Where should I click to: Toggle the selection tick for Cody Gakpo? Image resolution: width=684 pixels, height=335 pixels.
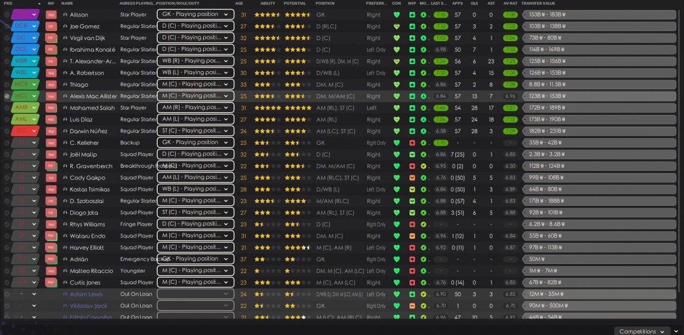click(x=7, y=178)
